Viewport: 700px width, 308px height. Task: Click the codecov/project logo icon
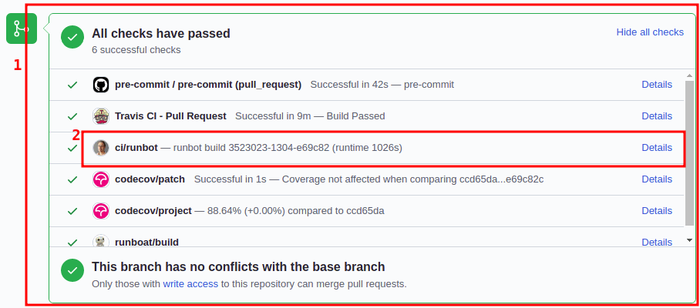click(100, 211)
